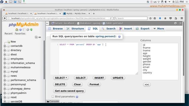Click the SELECT * button
This screenshot has height=106, width=189.
point(61,78)
